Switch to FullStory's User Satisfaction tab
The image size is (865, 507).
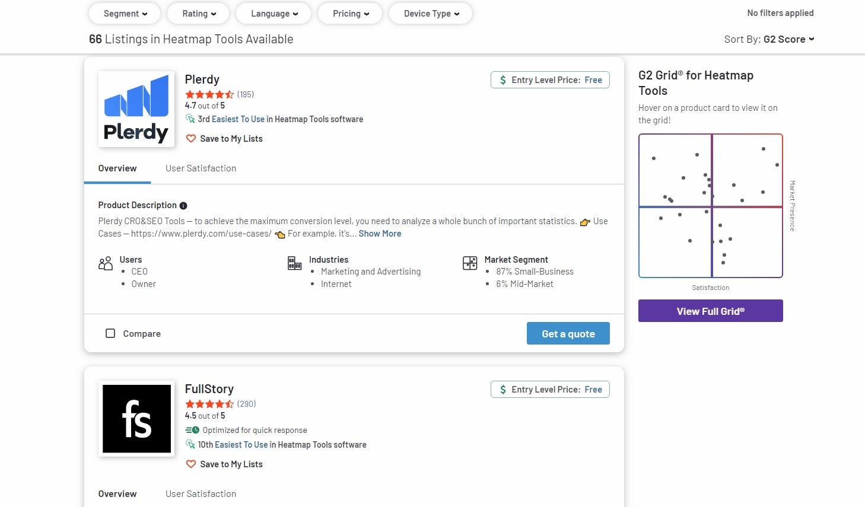[201, 494]
